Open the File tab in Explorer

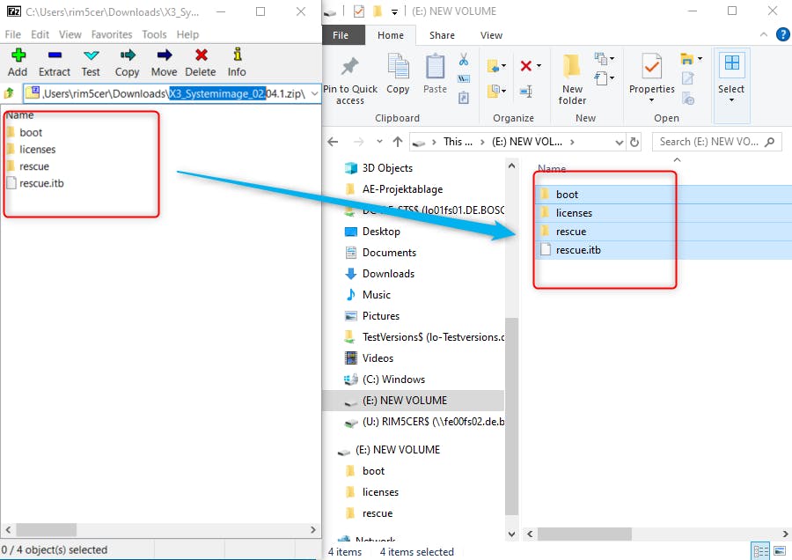tap(340, 35)
